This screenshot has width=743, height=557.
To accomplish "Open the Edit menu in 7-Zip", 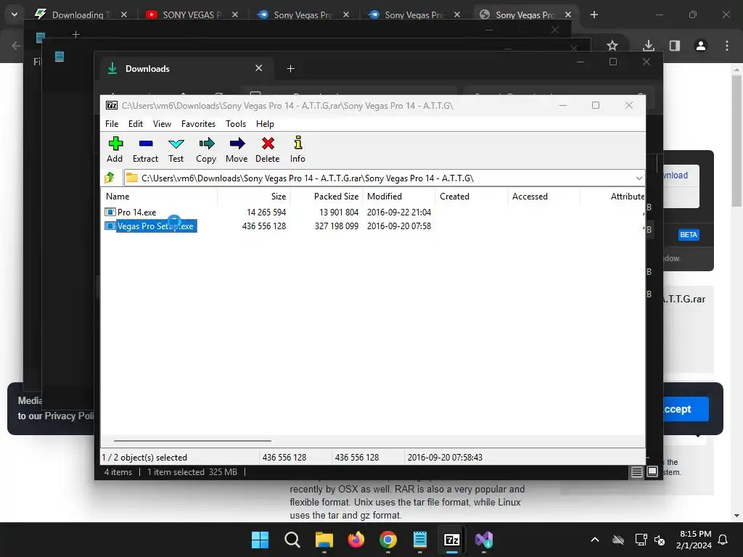I will tap(136, 123).
